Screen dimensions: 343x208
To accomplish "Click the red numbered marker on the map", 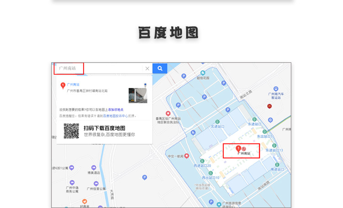I will tap(238, 149).
